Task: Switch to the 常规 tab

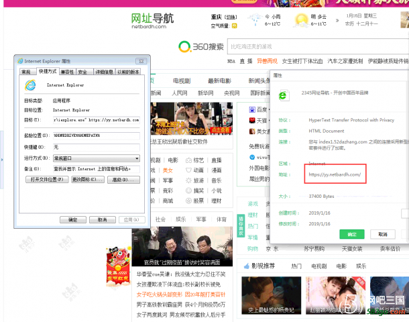Action: point(26,72)
